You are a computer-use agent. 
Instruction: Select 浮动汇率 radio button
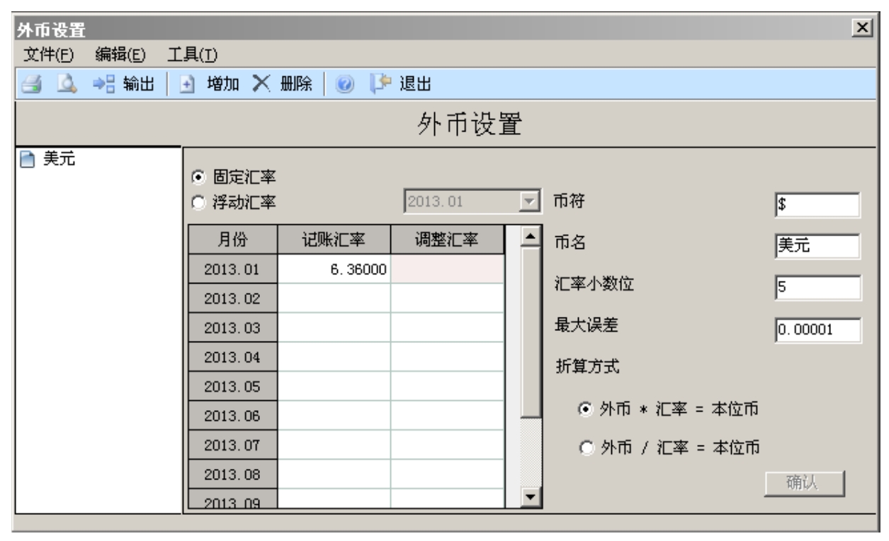[198, 204]
